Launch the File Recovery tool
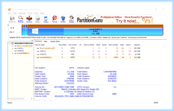 [29, 19]
